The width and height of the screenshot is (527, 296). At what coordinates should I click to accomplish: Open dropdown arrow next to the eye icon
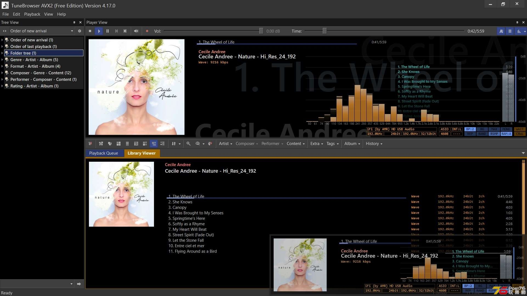(203, 144)
